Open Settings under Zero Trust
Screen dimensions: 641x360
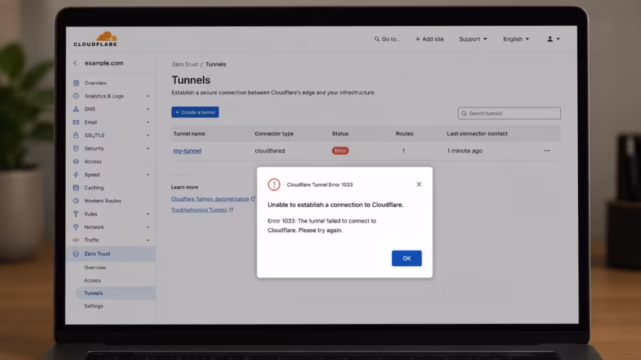pos(94,306)
